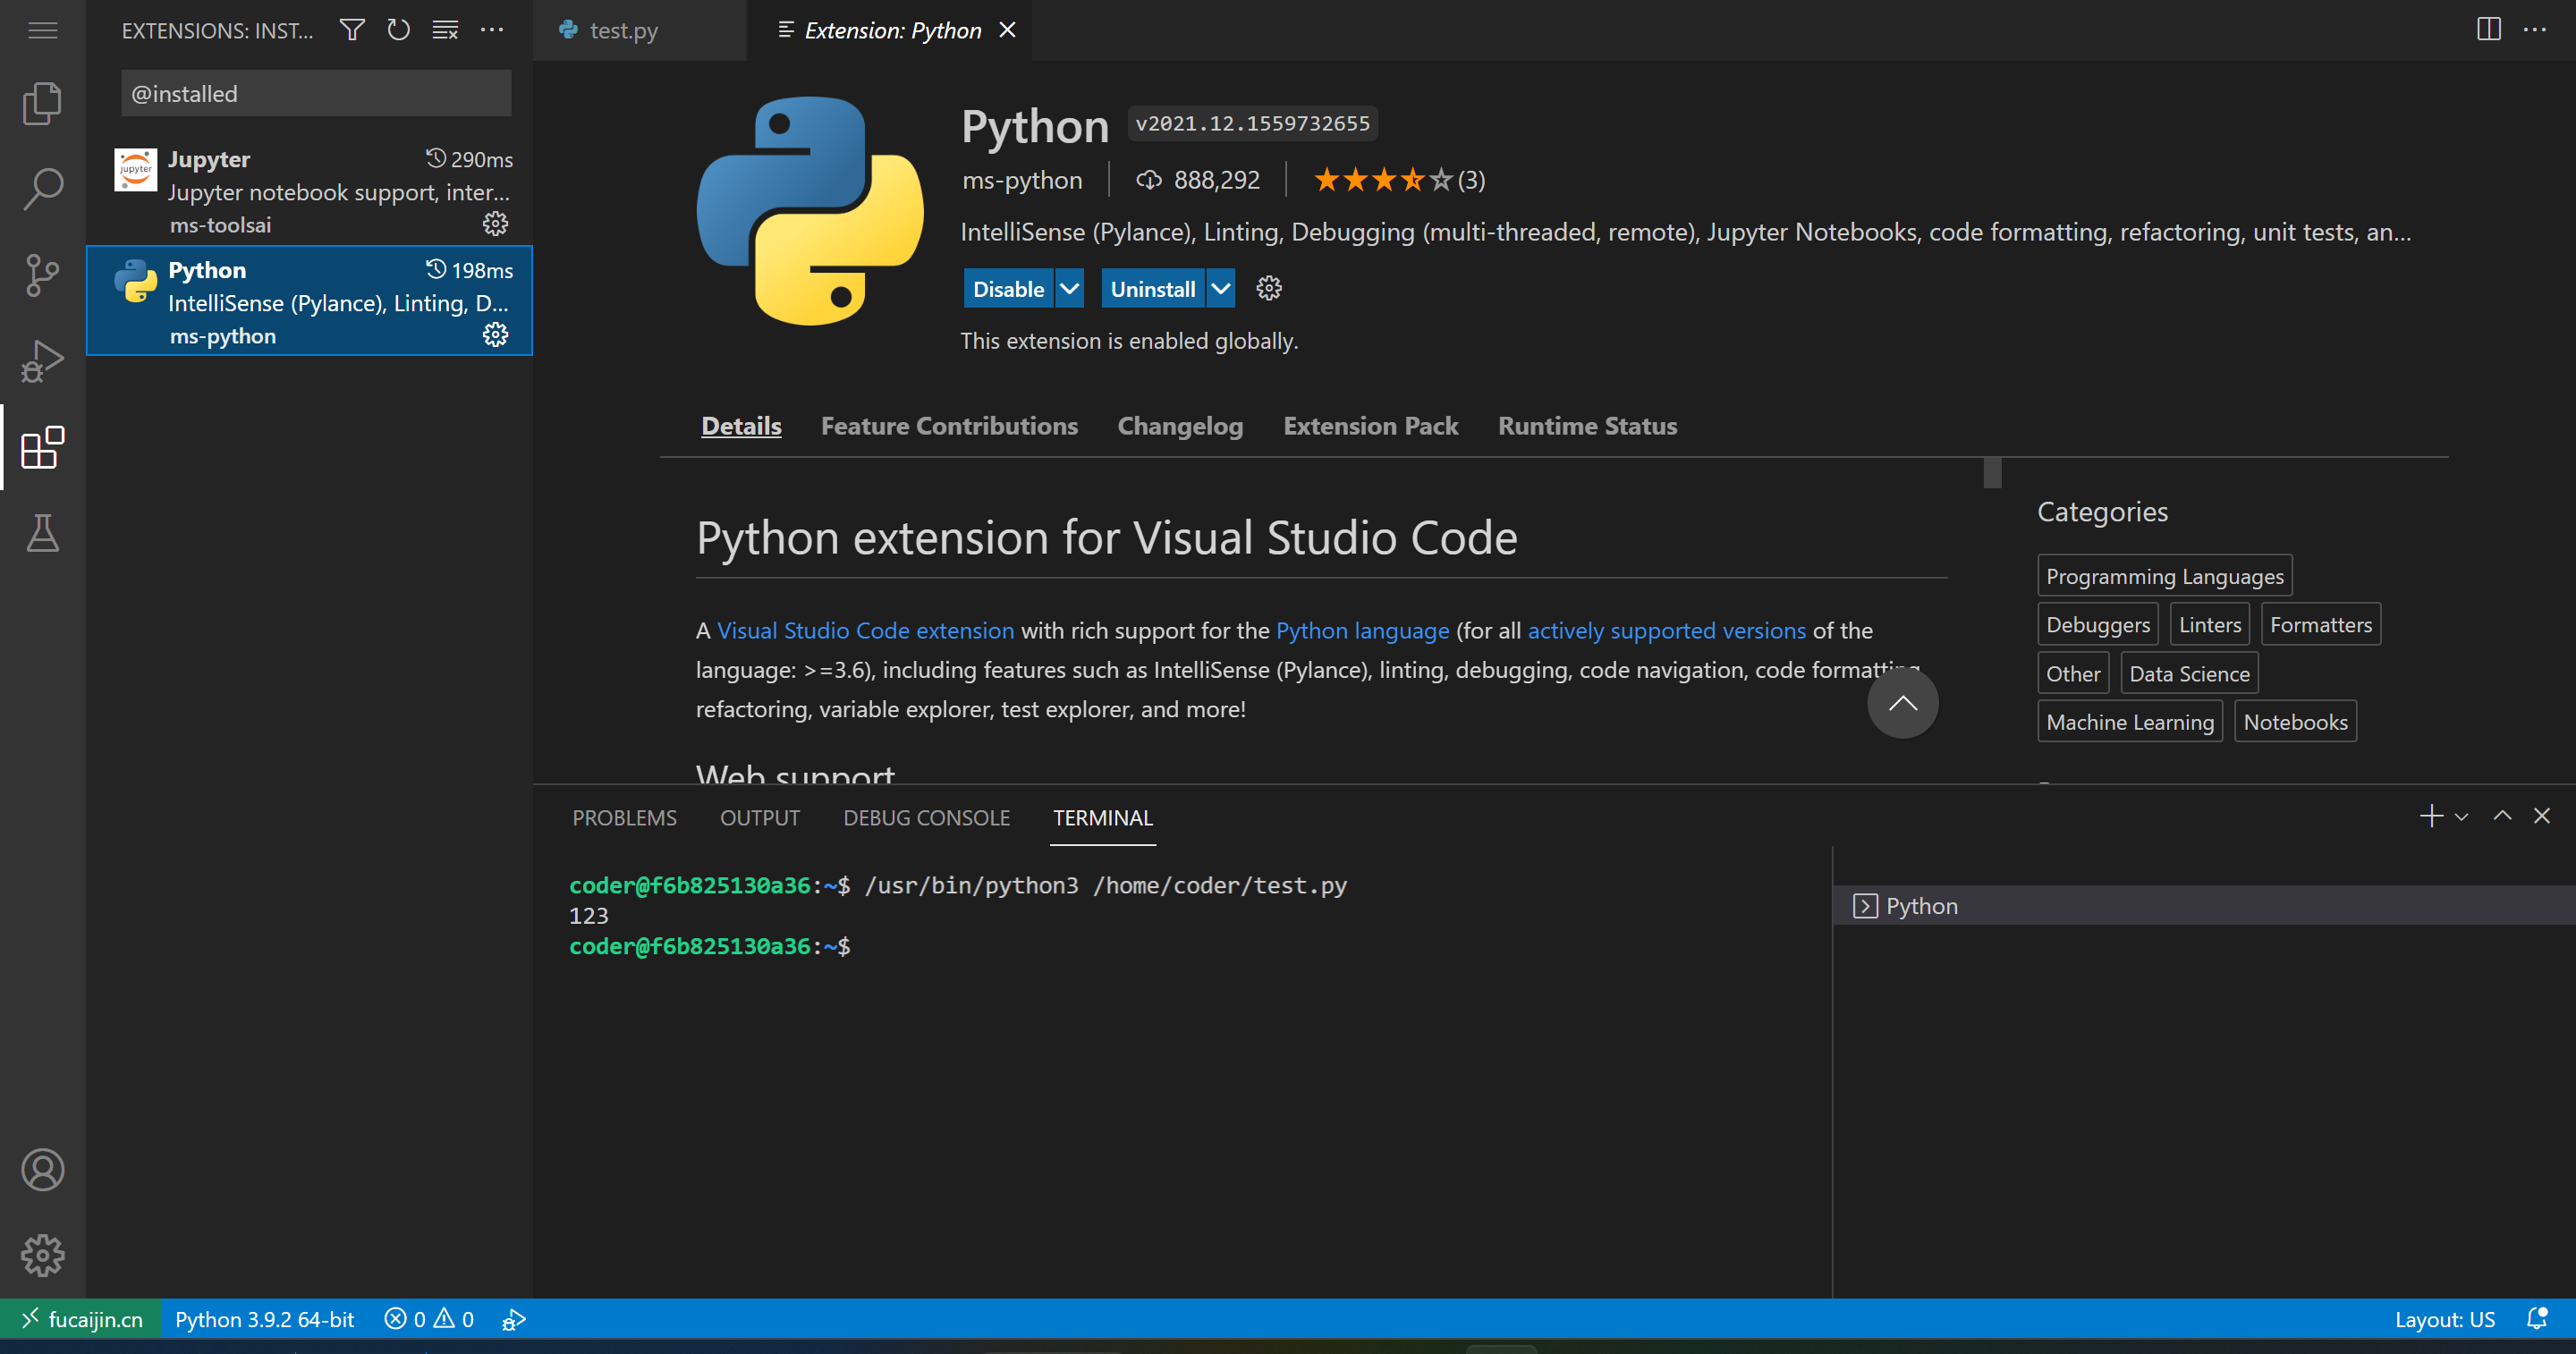This screenshot has width=2576, height=1354.
Task: Filter extensions with the funnel icon
Action: click(x=352, y=30)
